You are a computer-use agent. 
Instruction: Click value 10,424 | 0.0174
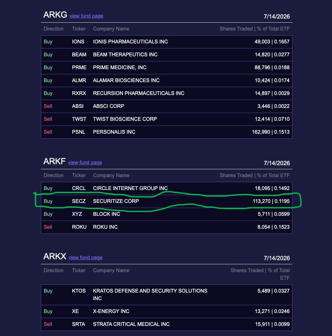point(272,80)
